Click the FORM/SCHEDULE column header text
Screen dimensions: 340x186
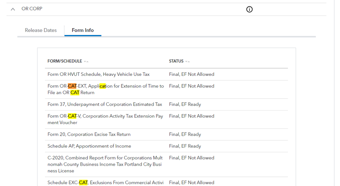(65, 61)
